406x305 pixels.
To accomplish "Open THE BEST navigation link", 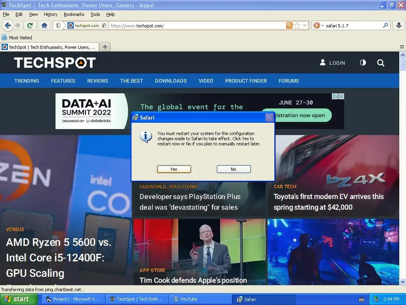I will pos(132,81).
